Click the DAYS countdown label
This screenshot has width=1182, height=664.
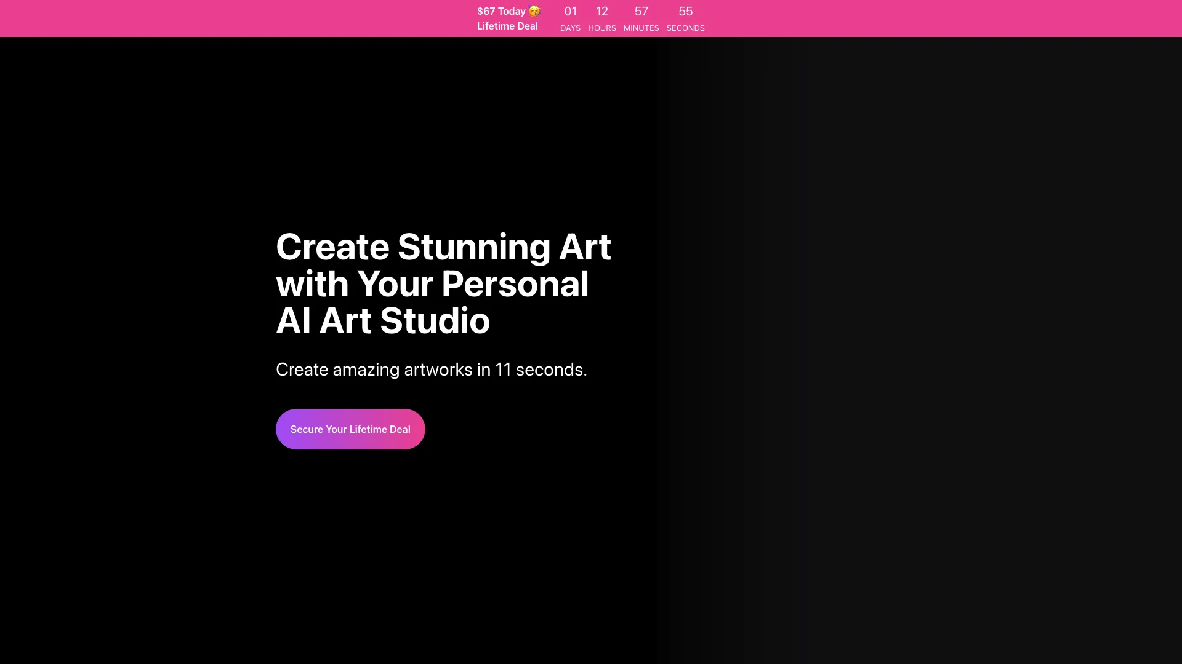[x=571, y=28]
